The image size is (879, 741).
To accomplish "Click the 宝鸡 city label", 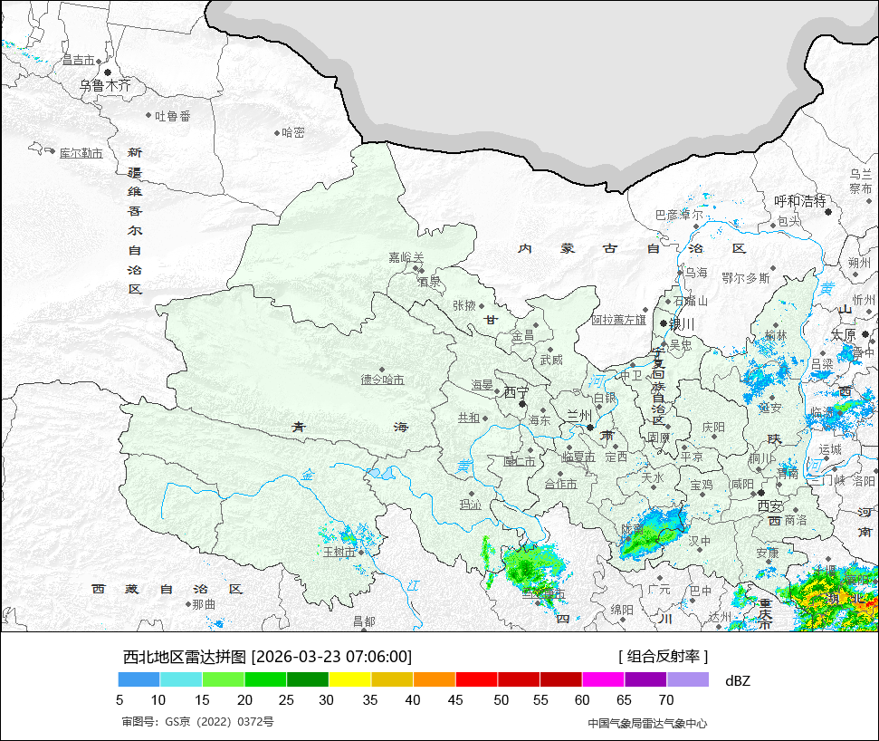I will coord(702,485).
